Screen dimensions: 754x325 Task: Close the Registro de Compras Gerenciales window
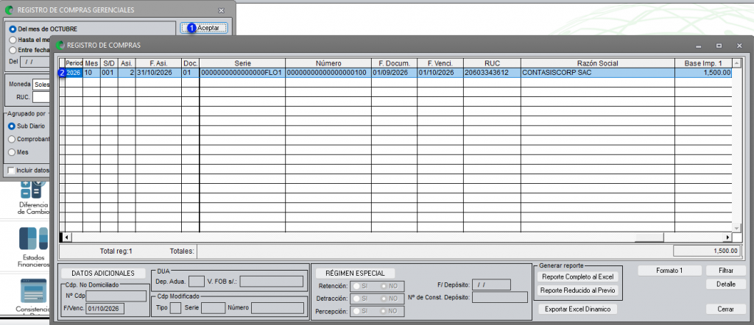221,10
